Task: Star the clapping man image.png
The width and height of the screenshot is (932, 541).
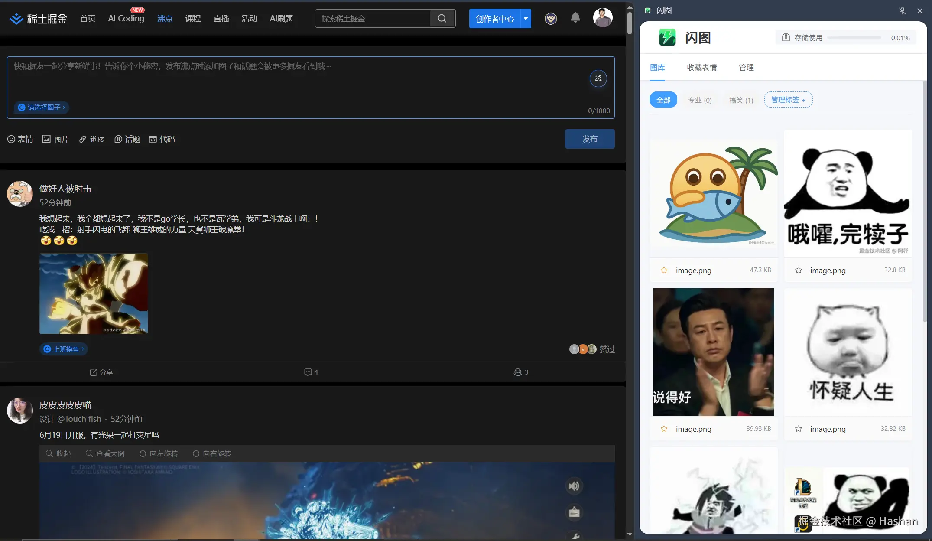Action: coord(663,429)
